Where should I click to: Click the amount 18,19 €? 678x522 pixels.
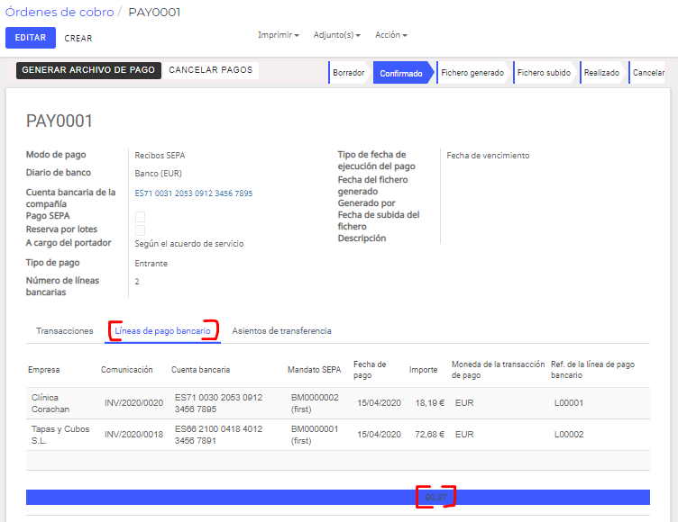[429, 403]
